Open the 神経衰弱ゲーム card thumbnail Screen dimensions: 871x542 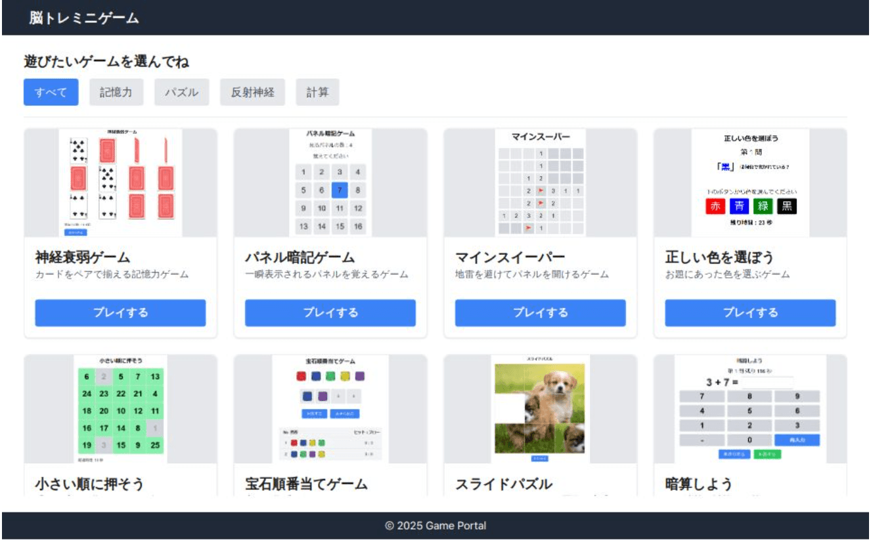pyautogui.click(x=120, y=183)
